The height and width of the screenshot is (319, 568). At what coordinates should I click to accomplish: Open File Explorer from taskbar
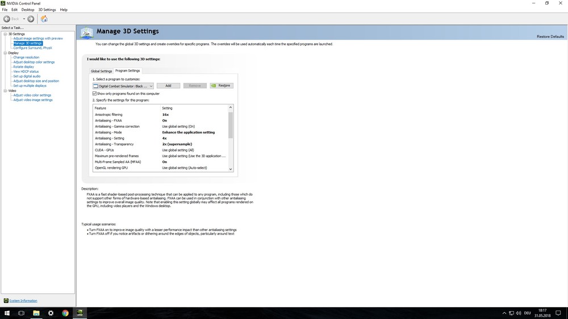point(36,313)
